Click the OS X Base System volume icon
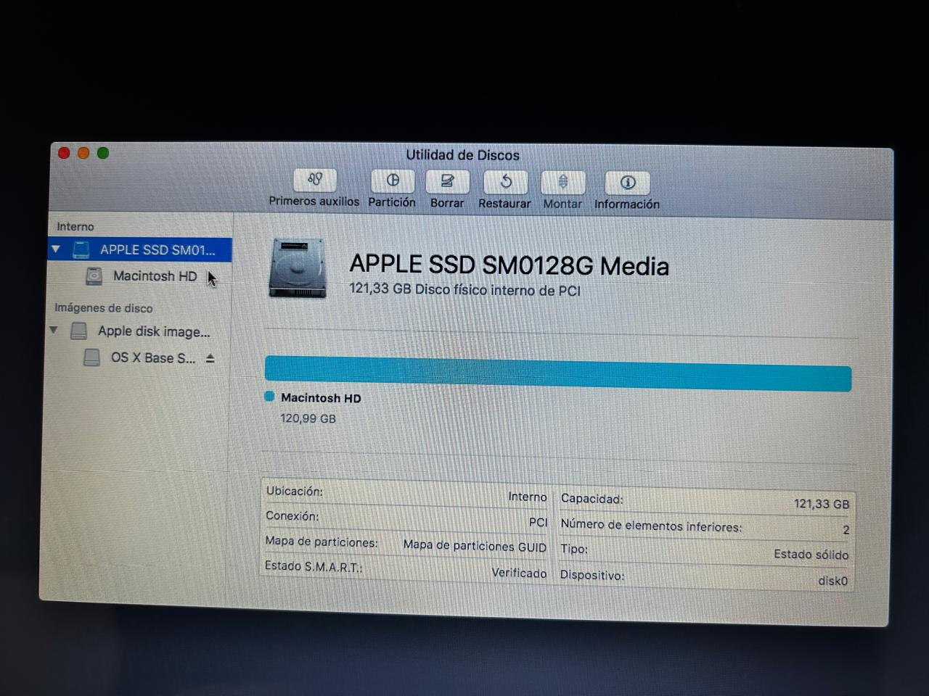 [91, 357]
